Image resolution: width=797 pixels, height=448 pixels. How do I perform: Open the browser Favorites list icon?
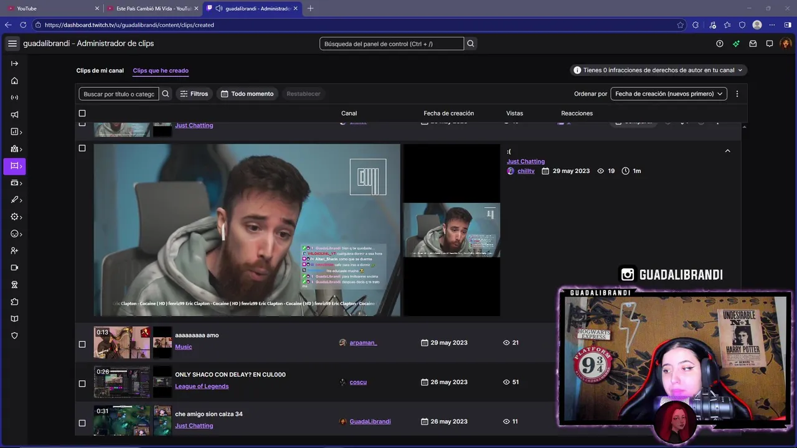coord(727,25)
